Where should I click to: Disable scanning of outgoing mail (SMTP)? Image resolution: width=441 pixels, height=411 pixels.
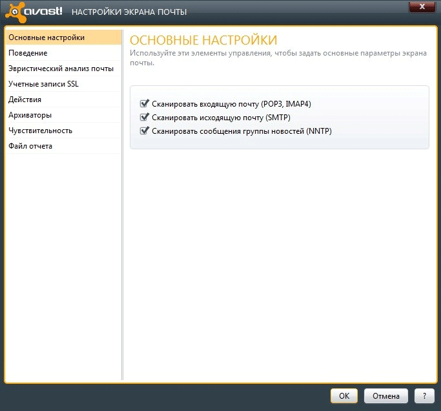tap(145, 117)
